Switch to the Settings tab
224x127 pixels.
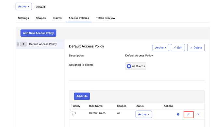click(23, 18)
